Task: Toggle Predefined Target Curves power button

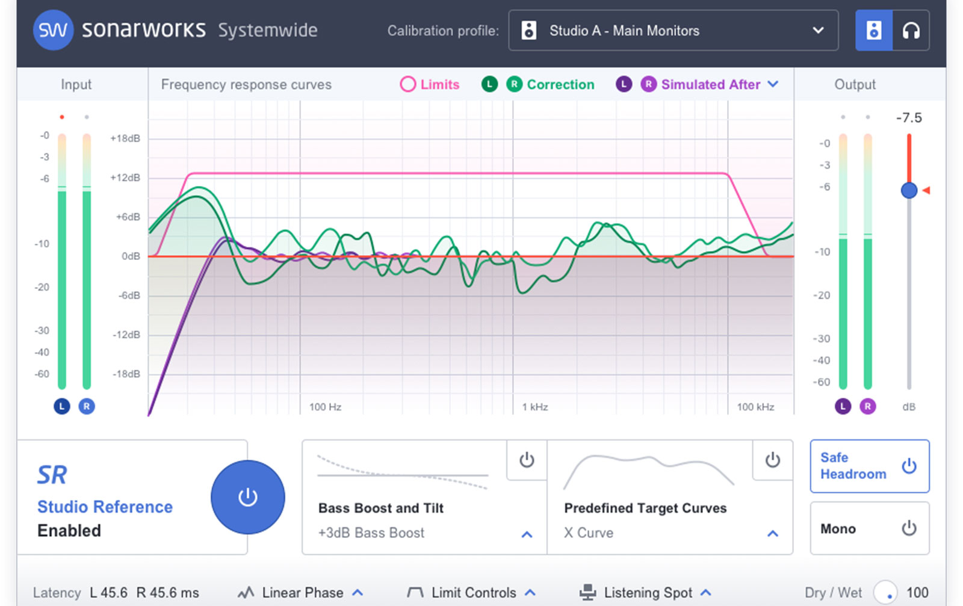Action: [x=773, y=460]
